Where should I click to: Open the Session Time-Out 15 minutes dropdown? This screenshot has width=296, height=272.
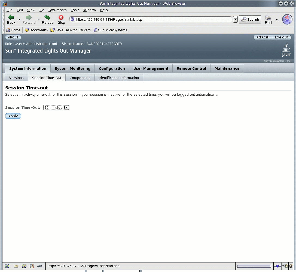(x=56, y=107)
